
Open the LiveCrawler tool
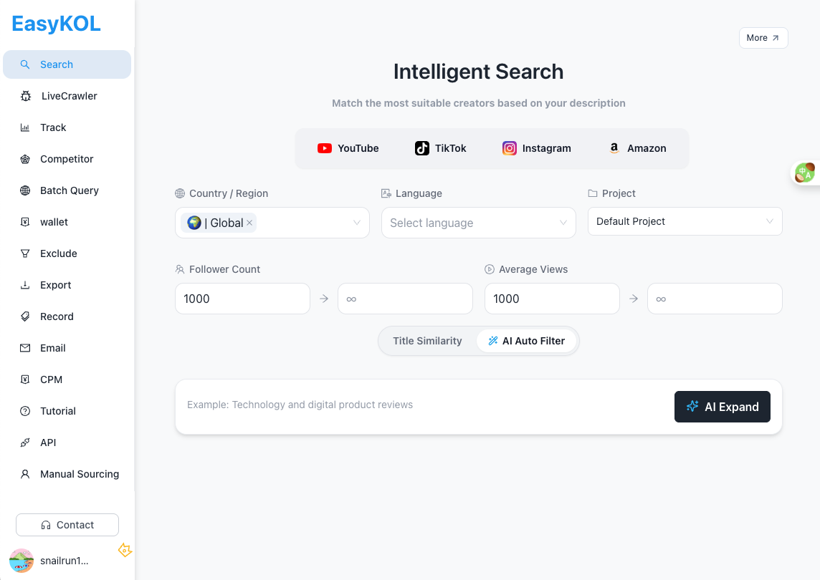tap(24, 95)
